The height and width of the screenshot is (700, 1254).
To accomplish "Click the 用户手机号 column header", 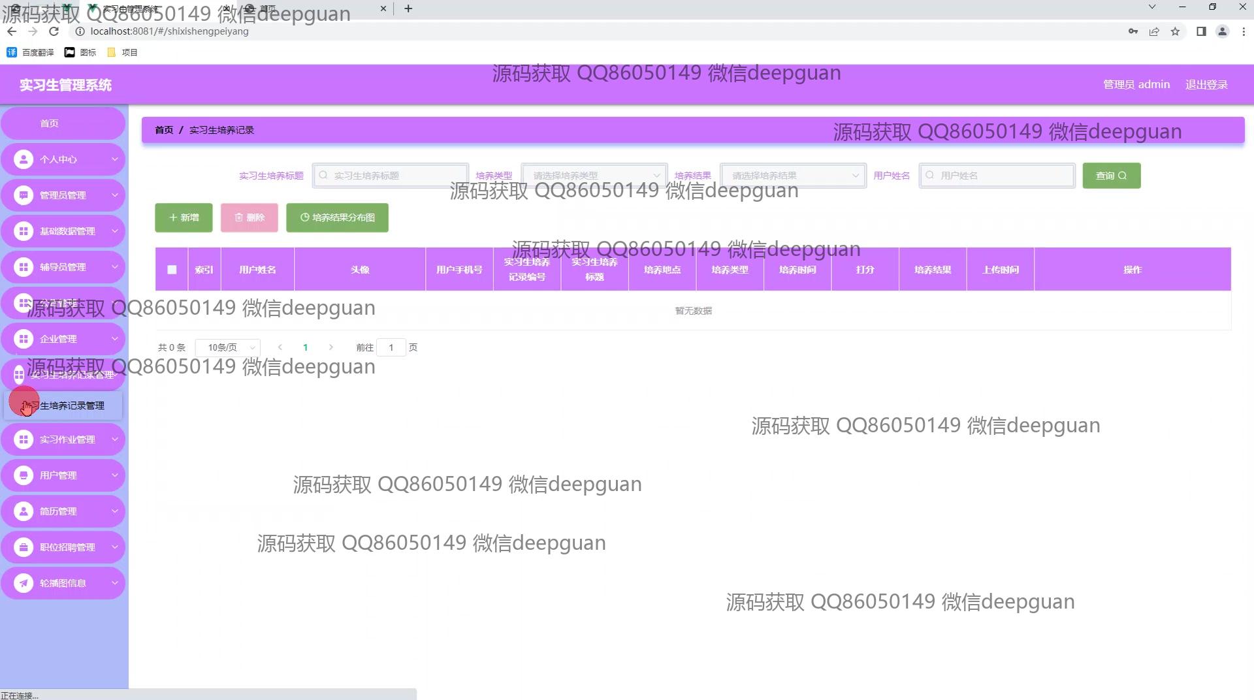I will (x=459, y=270).
